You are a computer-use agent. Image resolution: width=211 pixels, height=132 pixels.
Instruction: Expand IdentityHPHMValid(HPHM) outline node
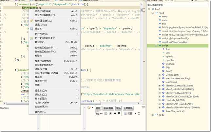[160, 89]
